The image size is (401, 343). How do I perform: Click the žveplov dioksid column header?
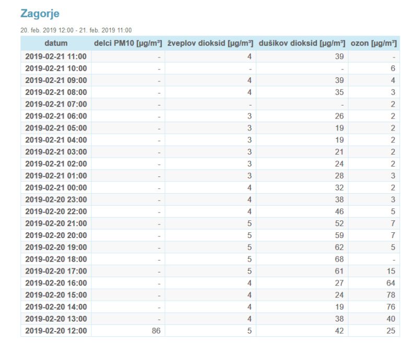210,43
